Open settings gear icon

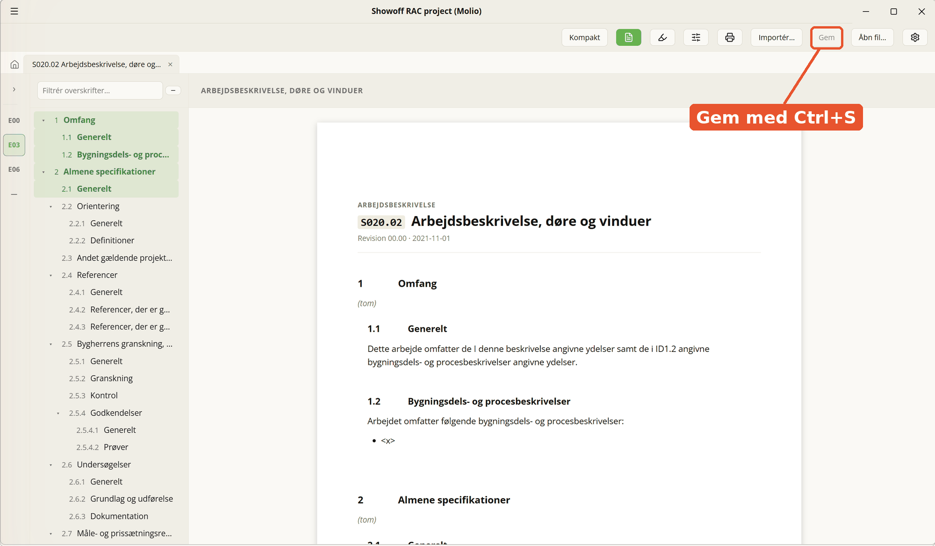(x=915, y=37)
